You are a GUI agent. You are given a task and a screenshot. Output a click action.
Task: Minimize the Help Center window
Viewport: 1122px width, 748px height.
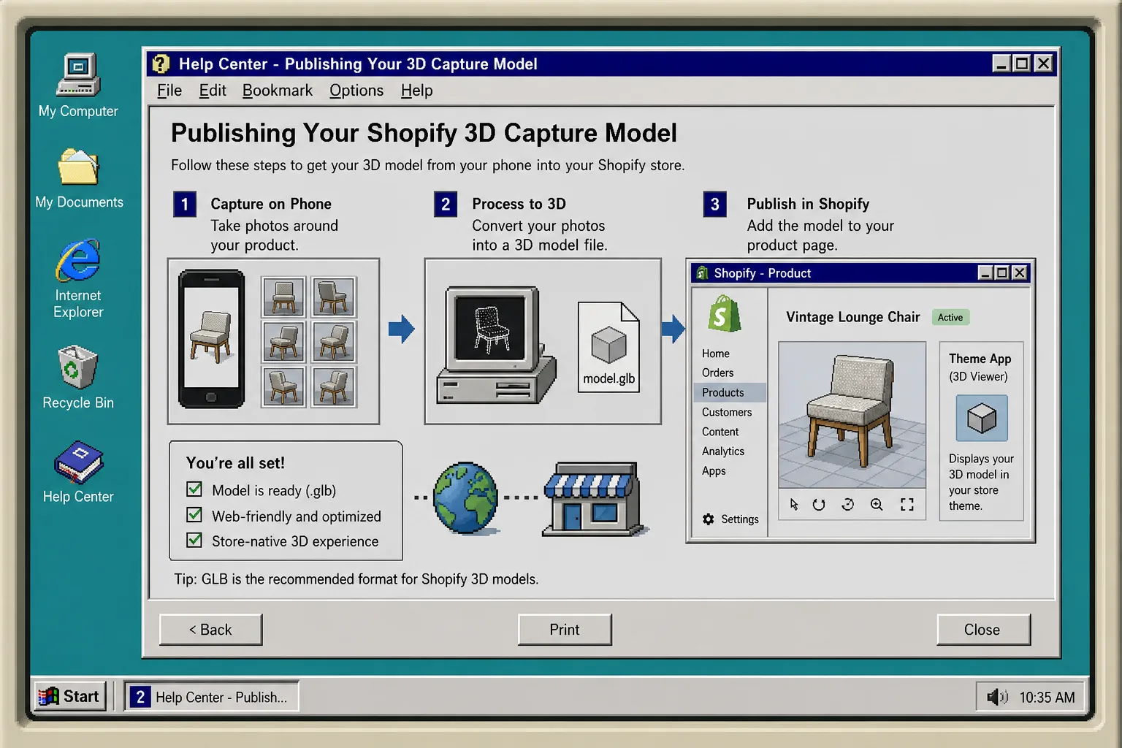coord(1001,64)
